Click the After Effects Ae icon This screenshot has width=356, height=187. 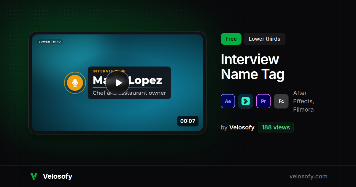[x=228, y=101]
